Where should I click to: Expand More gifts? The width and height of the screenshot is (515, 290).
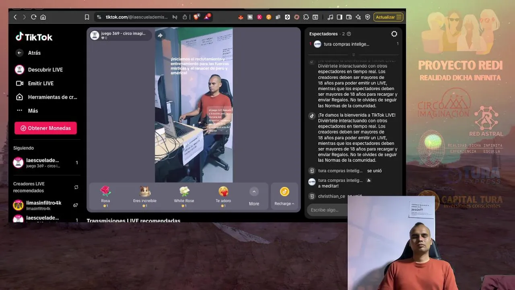coord(254,197)
